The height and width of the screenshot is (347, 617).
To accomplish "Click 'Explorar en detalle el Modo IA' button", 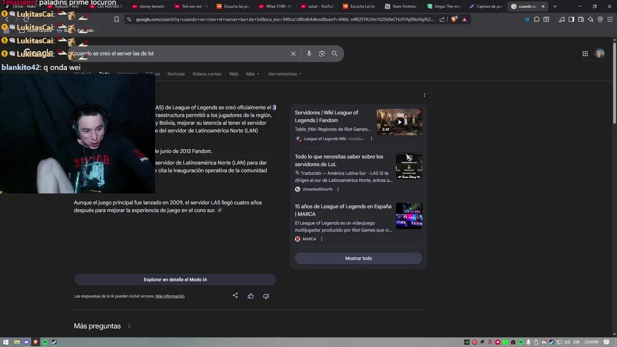I will tap(175, 280).
